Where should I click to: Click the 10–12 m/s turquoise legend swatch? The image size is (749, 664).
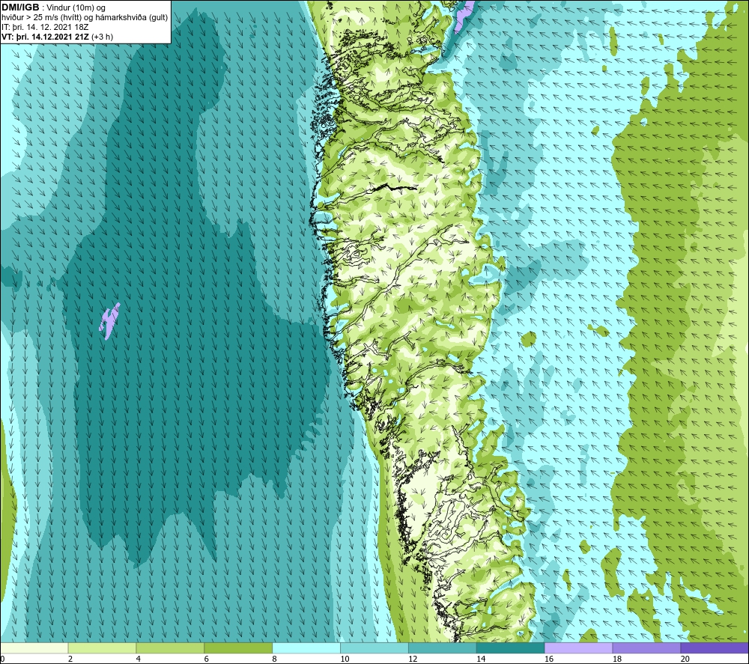tap(374, 648)
